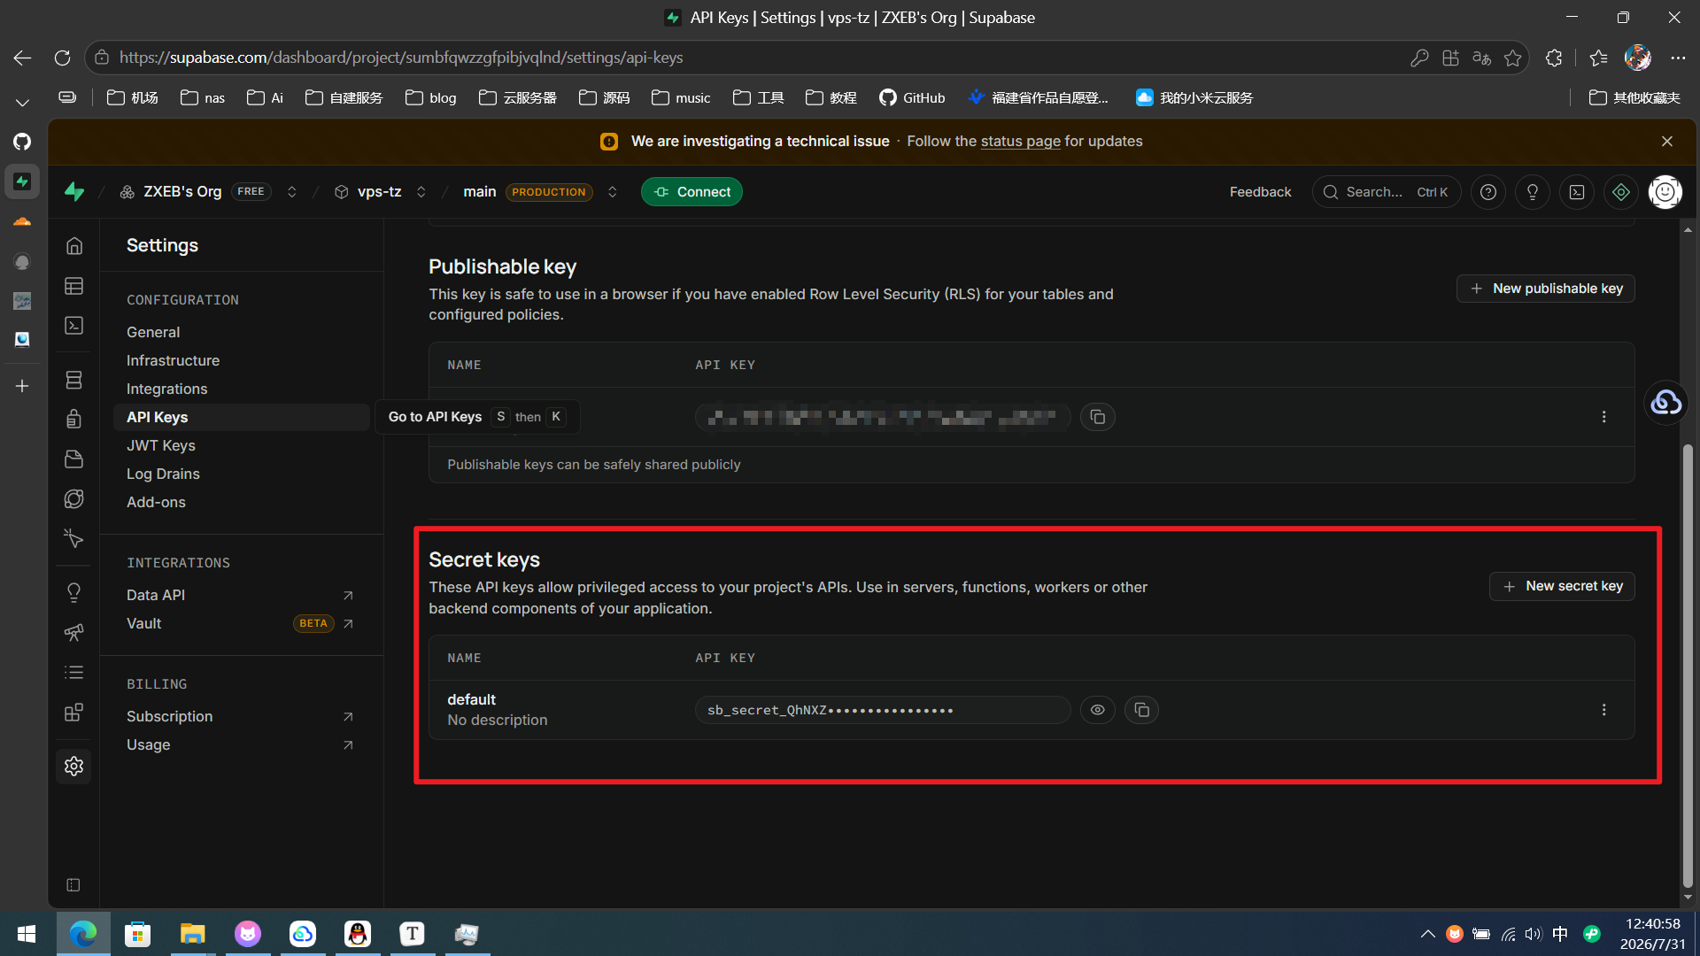This screenshot has height=956, width=1700.
Task: Open the browser extensions puzzle icon
Action: tap(1554, 58)
